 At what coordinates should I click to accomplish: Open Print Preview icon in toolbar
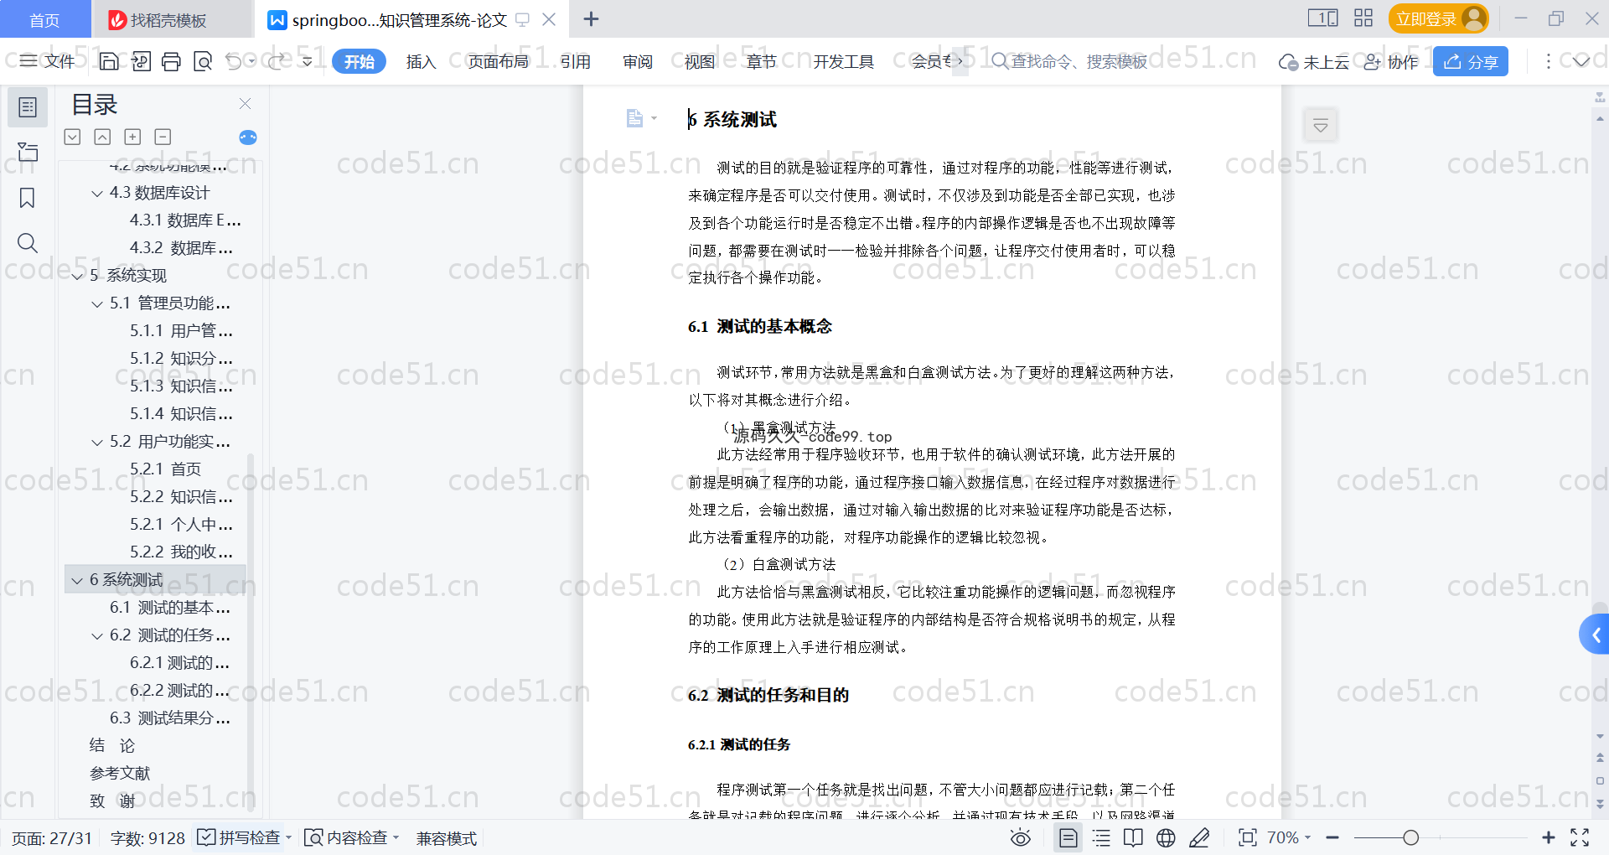(203, 61)
